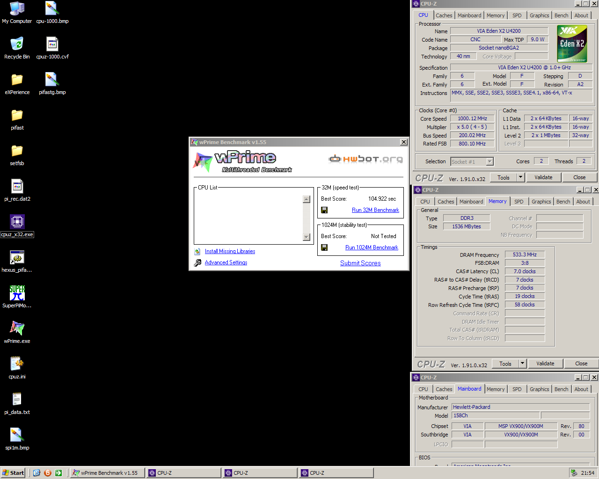Click Validate in top CPU-Z window
Viewport: 599px width, 479px height.
point(543,177)
